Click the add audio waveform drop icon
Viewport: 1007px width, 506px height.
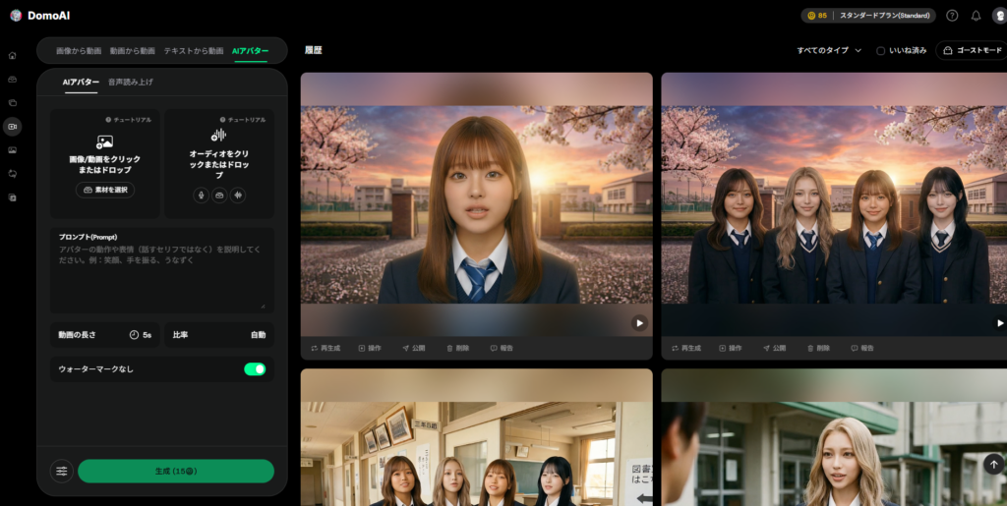click(218, 136)
